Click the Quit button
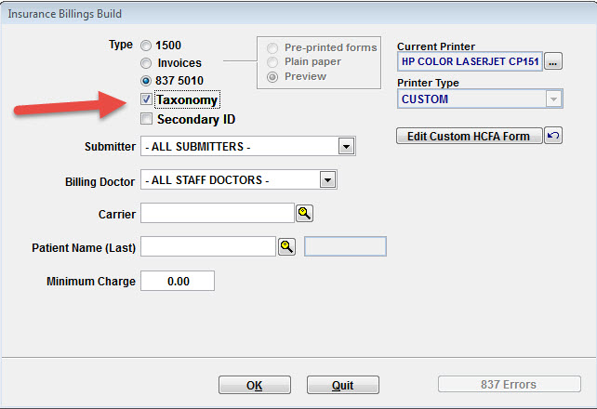This screenshot has width=597, height=409. coord(342,385)
